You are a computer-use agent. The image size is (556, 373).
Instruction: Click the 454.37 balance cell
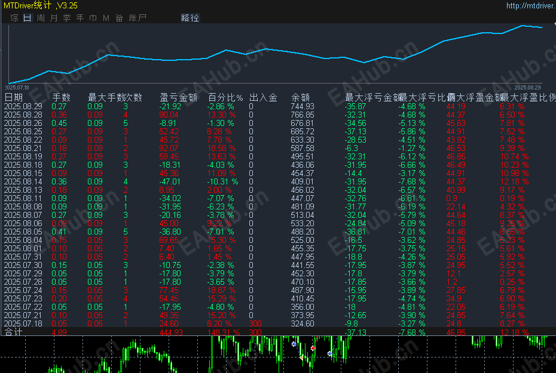[303, 174]
